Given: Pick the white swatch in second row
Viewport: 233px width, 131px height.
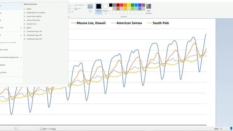Looking at the screenshot, I should click(x=111, y=9).
